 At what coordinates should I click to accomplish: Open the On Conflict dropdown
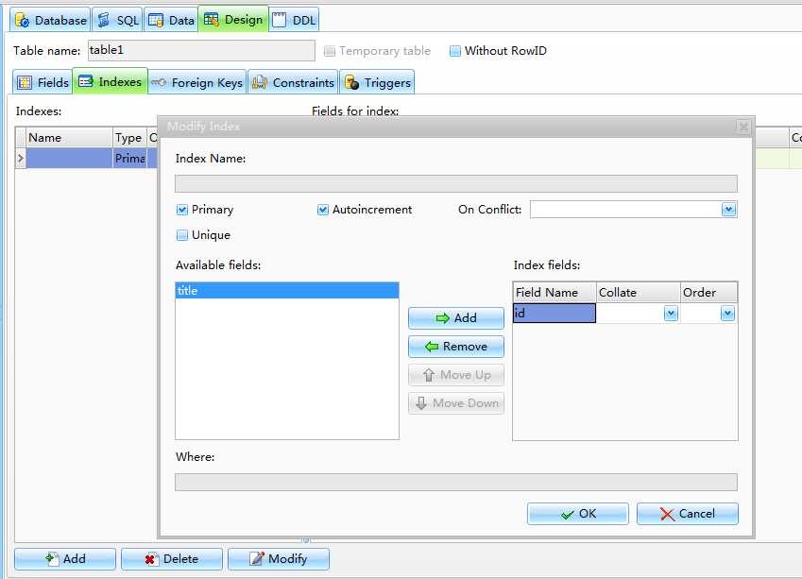729,209
